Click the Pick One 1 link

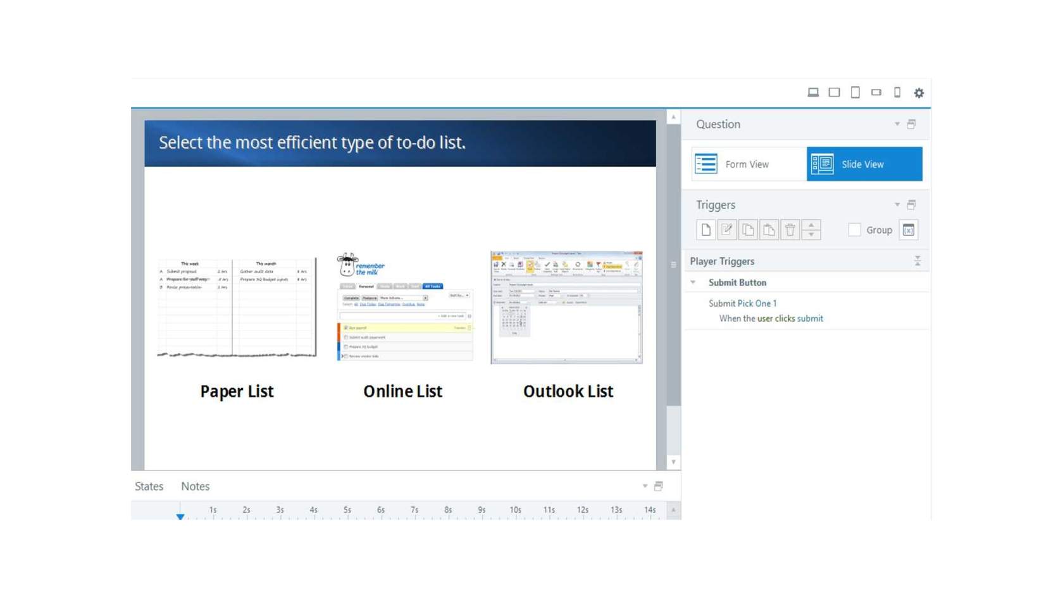[757, 303]
